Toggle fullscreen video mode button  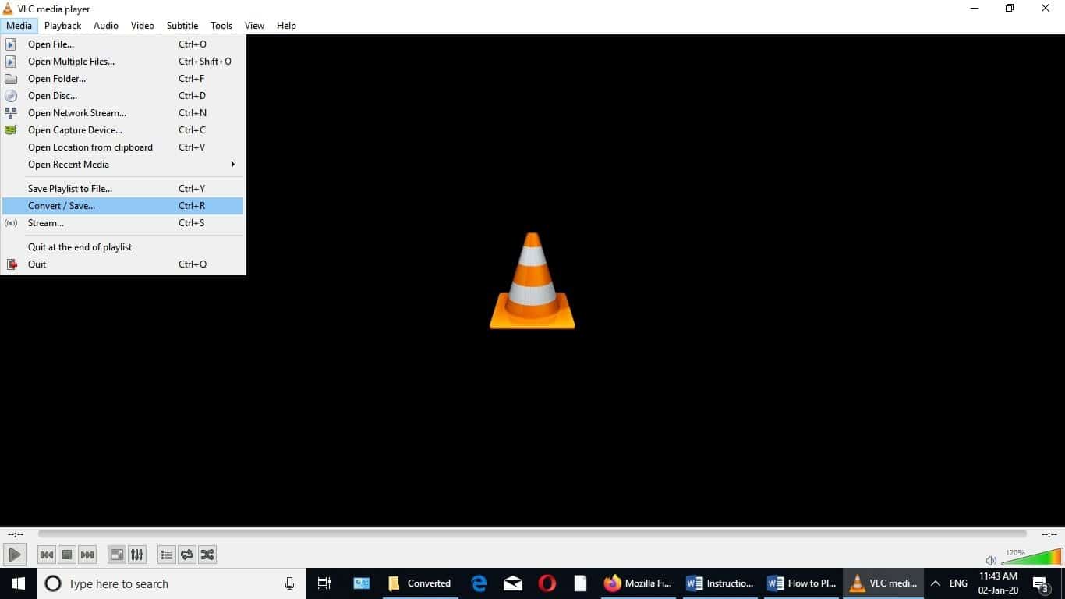pyautogui.click(x=116, y=555)
